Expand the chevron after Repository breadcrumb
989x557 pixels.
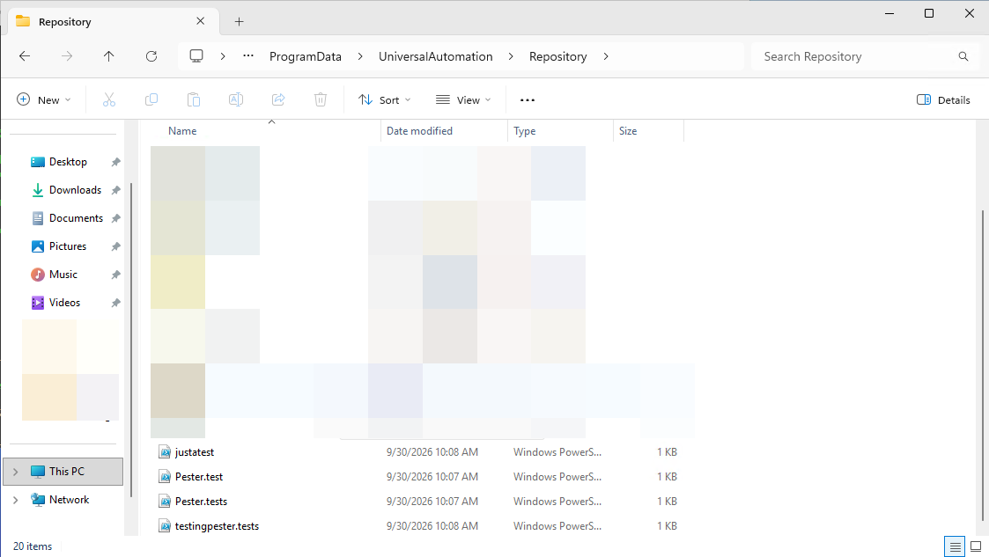click(606, 56)
